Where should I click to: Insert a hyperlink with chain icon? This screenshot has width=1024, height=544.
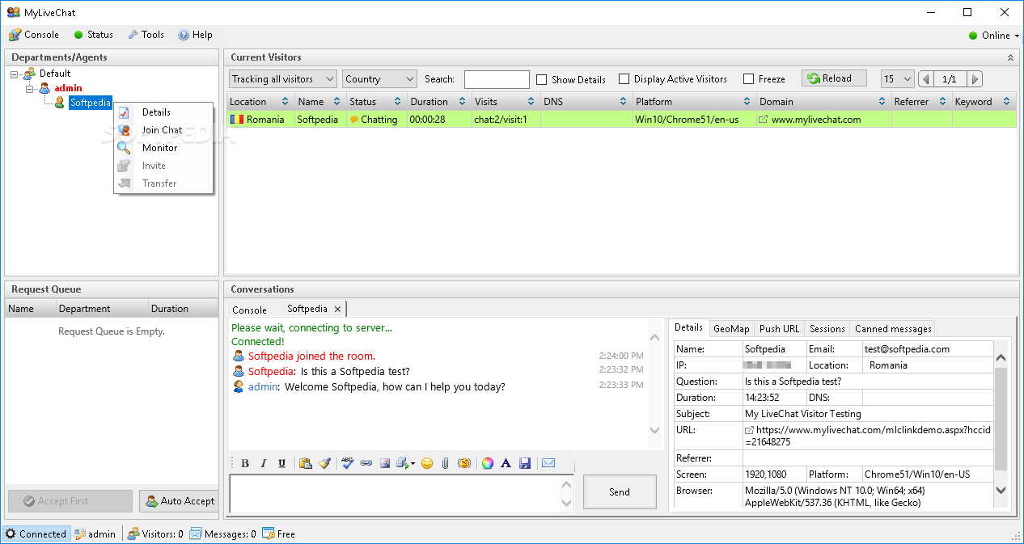(x=366, y=463)
